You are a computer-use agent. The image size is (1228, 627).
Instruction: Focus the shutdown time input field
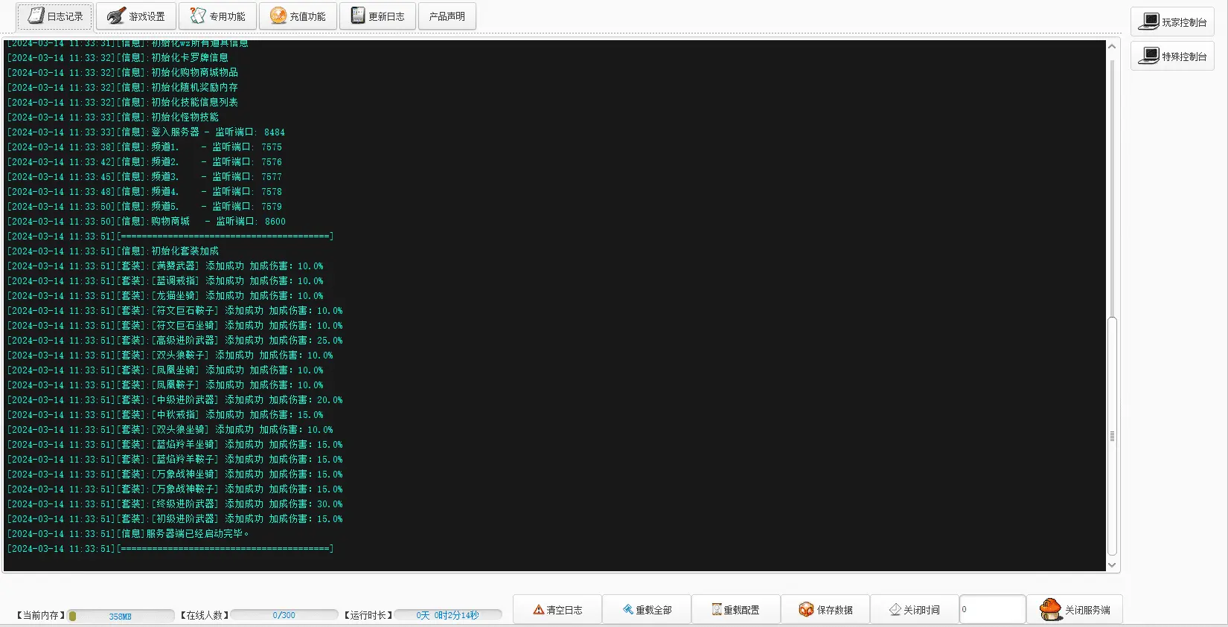(x=993, y=609)
